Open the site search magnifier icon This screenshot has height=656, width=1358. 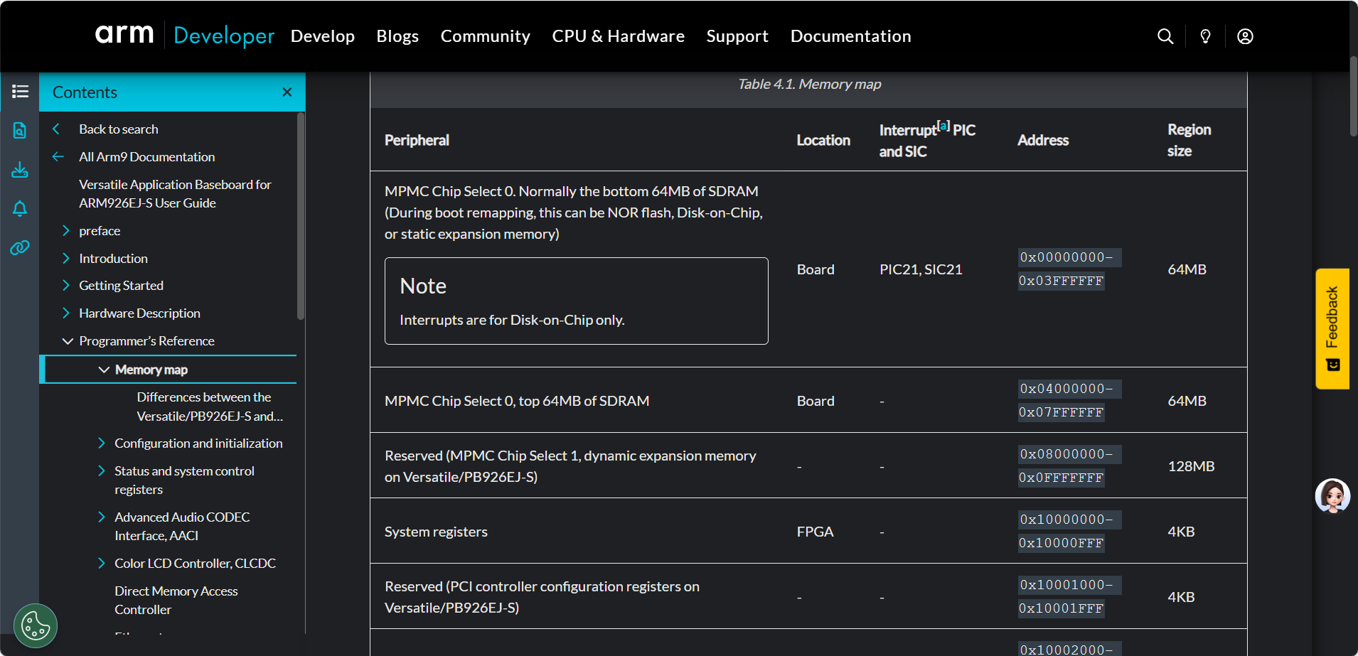click(x=1165, y=36)
